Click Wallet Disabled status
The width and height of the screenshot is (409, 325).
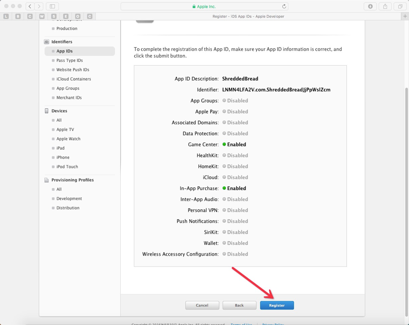[235, 244]
